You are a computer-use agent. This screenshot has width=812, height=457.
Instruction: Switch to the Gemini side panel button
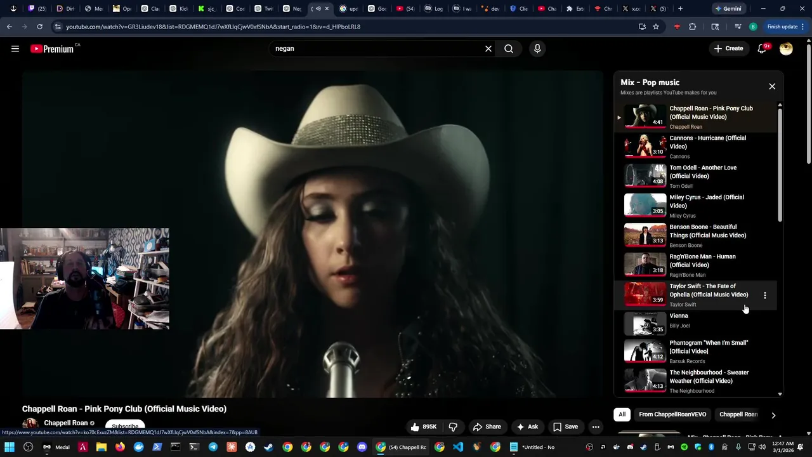click(x=728, y=9)
